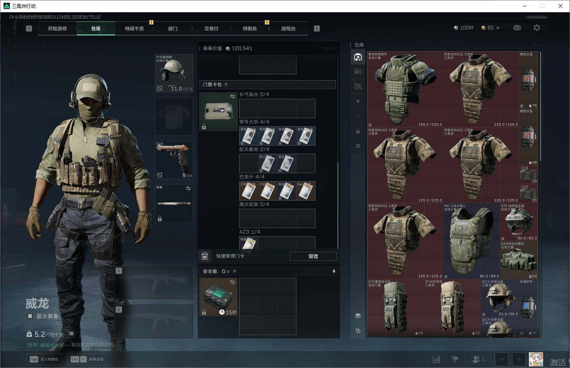Click the Q key icon left of the tabs
This screenshot has width=570, height=368.
tap(29, 28)
